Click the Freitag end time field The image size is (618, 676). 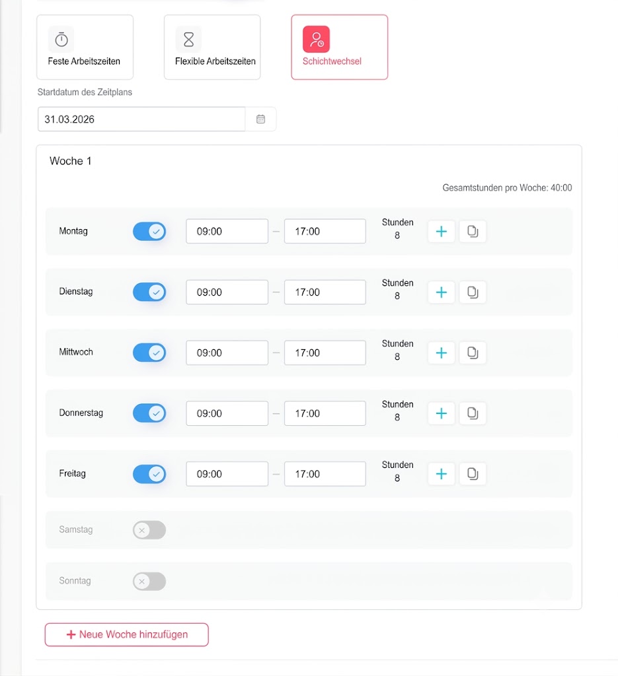pos(325,474)
